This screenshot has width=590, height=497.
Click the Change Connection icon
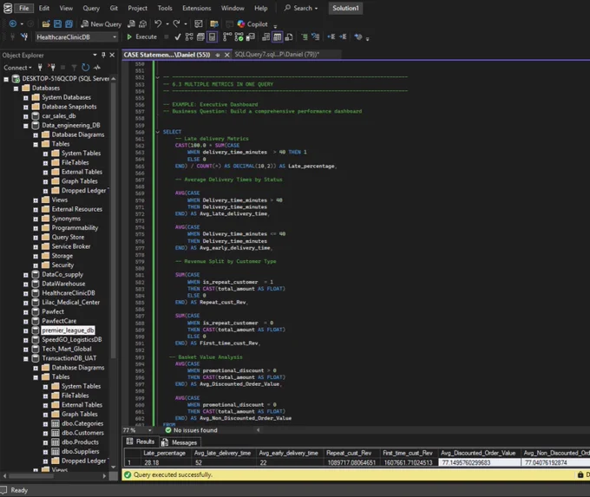coord(24,37)
